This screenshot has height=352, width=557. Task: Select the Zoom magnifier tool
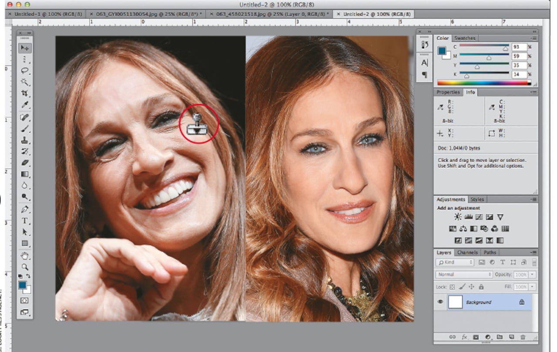[25, 267]
